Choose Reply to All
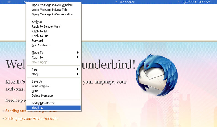The height and width of the screenshot is (127, 217). [x=53, y=31]
